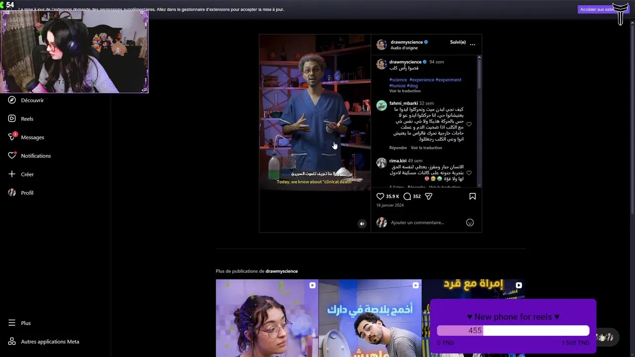This screenshot has width=635, height=357.
Task: Open the Plus hamburger menu
Action: click(x=20, y=323)
